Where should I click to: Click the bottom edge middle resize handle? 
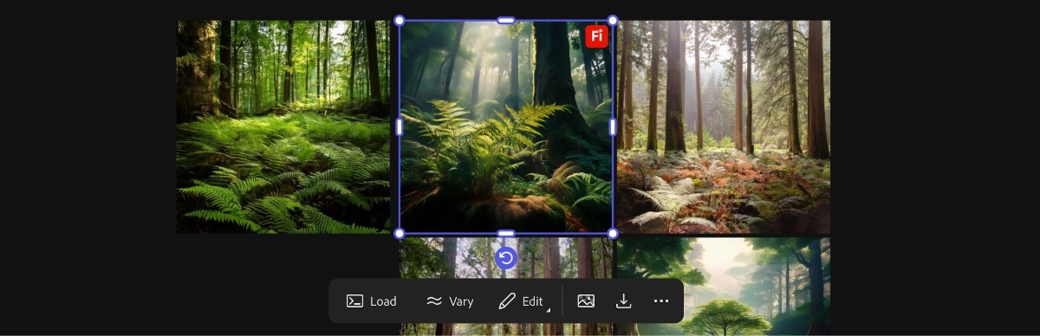(506, 234)
